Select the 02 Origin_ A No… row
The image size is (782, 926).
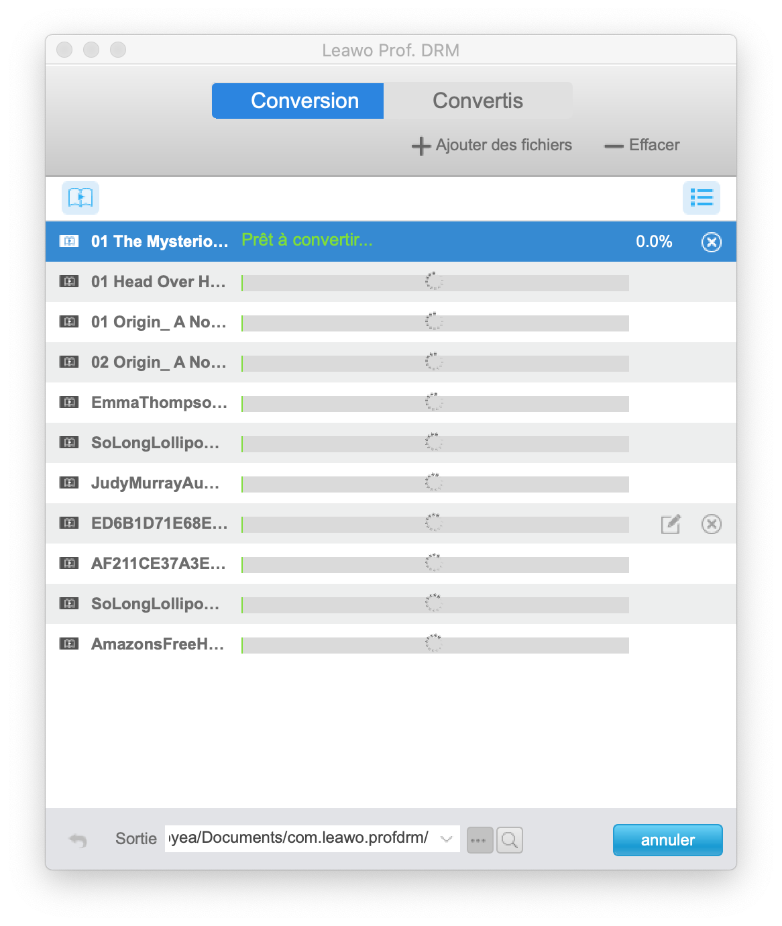391,362
